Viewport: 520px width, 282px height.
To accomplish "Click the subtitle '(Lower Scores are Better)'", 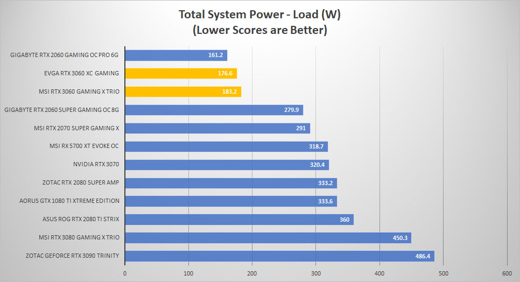I will (259, 30).
